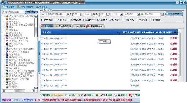The width and height of the screenshot is (187, 103).
Task: Uncheck the 先行赔付 checkbox
Action: point(111,20)
